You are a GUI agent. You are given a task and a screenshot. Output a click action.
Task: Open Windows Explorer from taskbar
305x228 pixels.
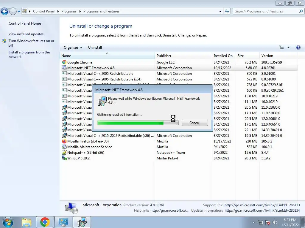pos(27,222)
